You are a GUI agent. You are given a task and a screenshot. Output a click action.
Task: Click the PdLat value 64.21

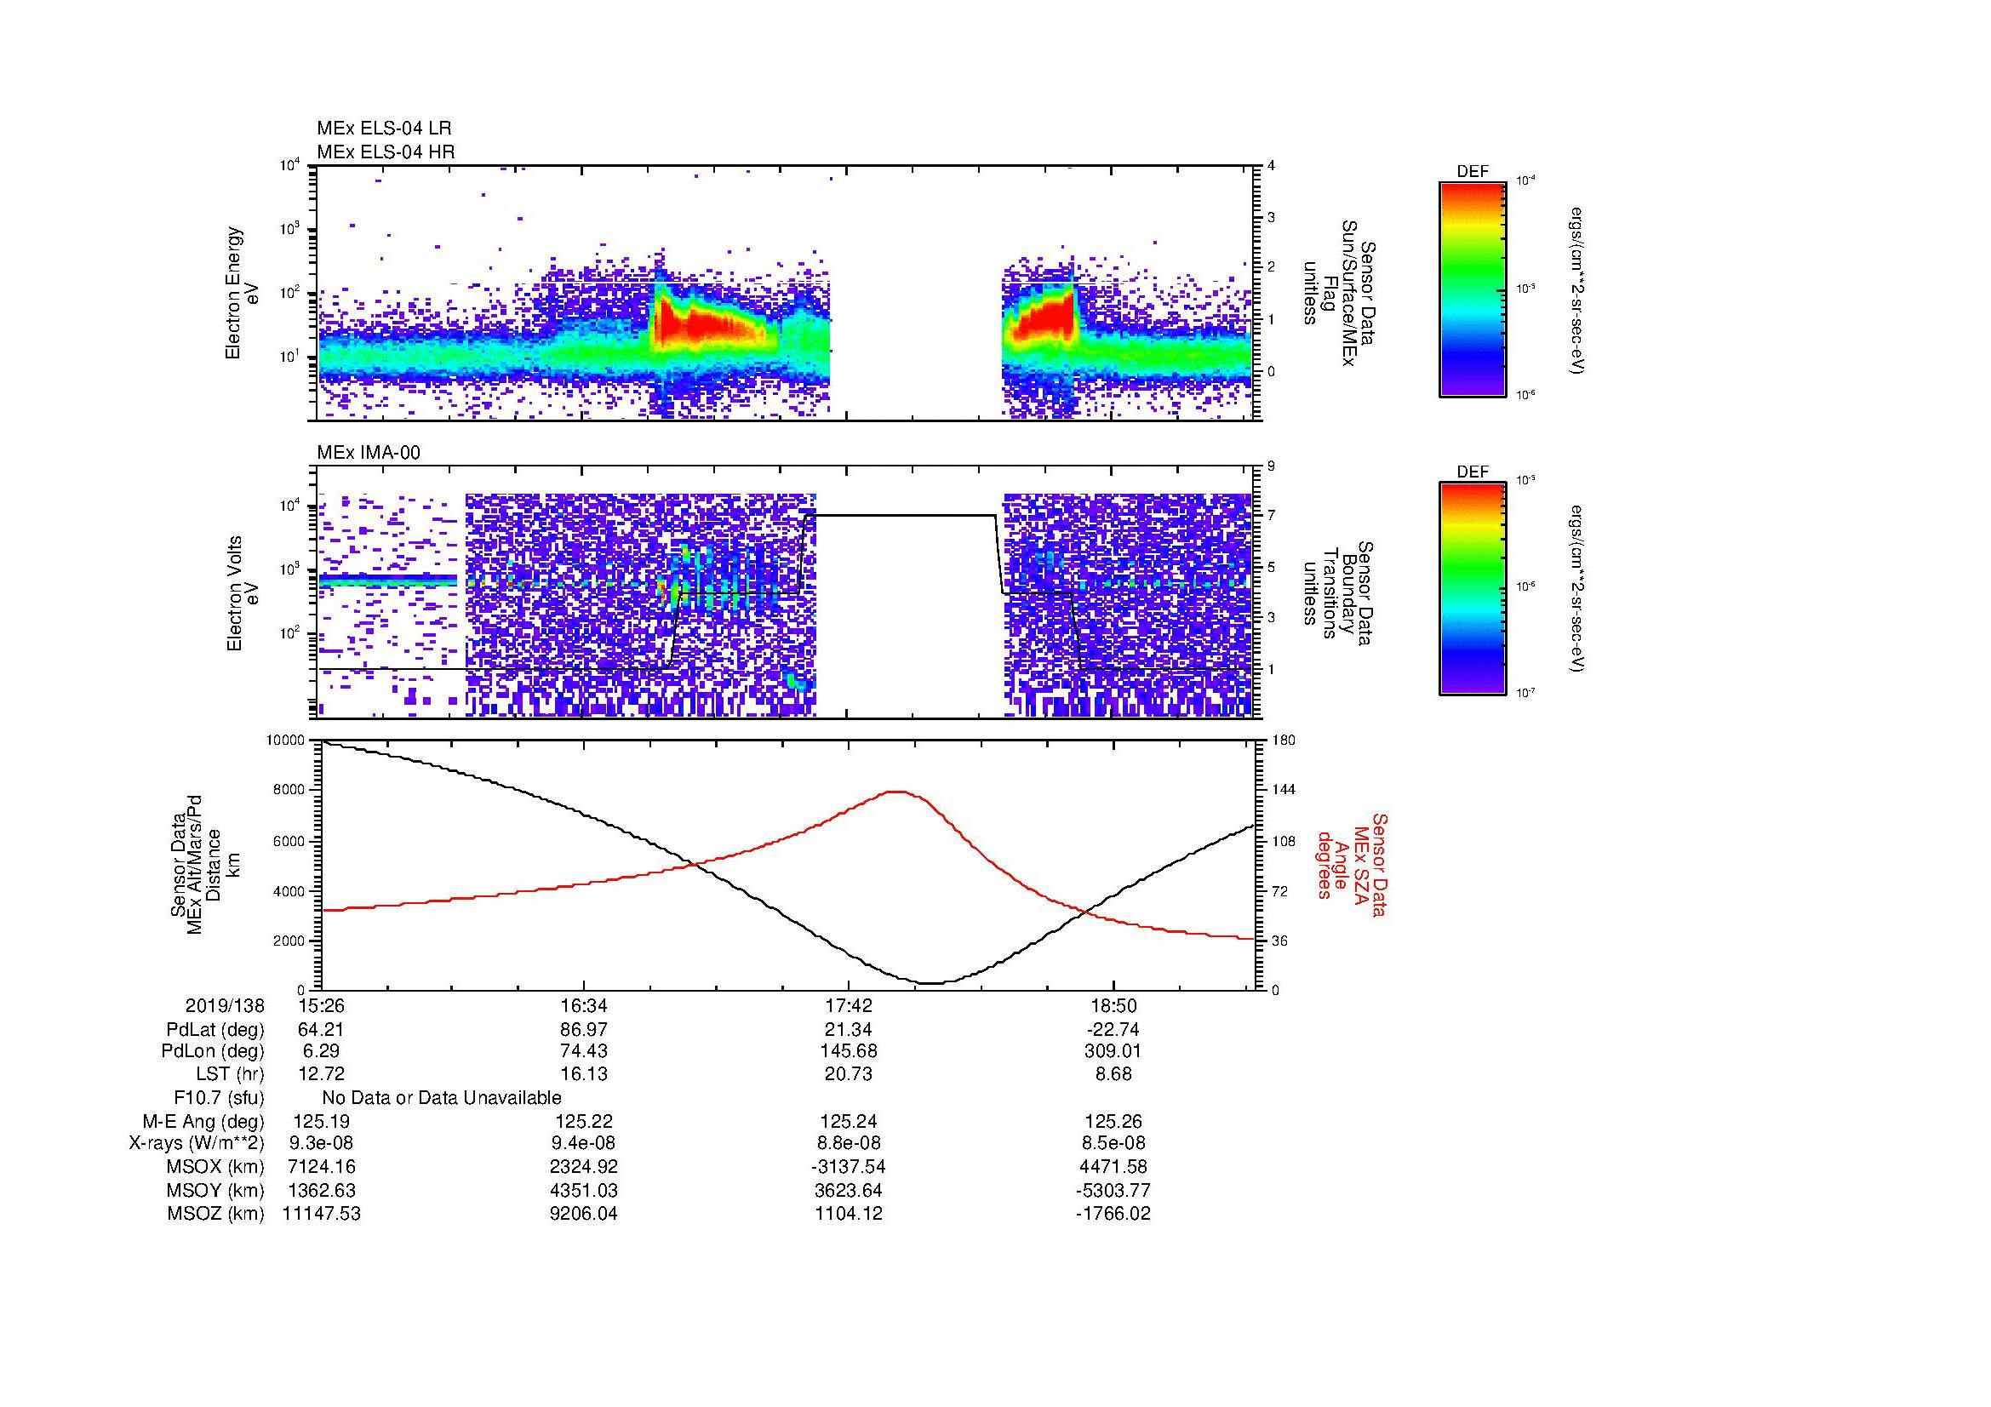(322, 1030)
